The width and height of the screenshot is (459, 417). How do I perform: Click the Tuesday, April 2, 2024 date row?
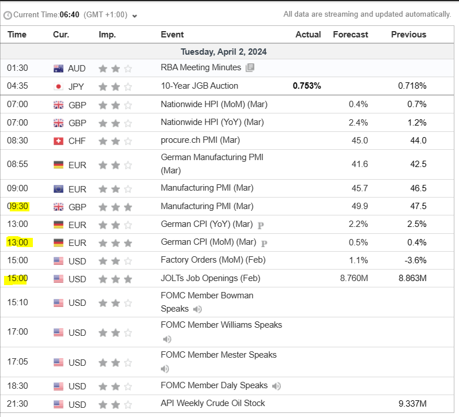224,52
